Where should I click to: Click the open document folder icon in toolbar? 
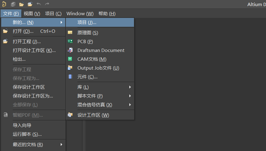pos(21,4)
